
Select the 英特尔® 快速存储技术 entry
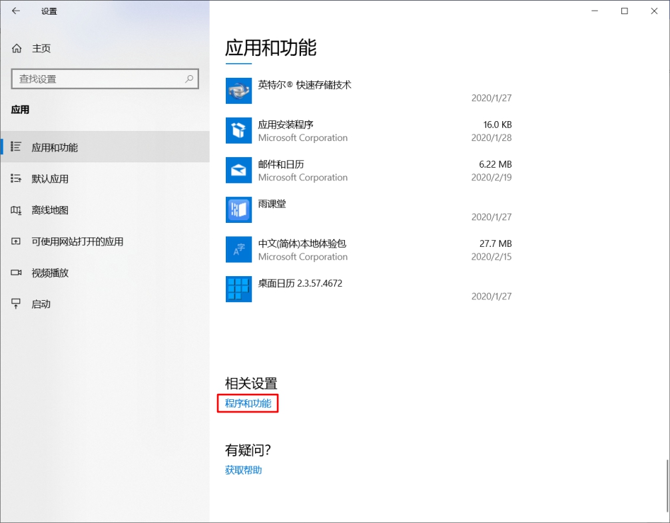pyautogui.click(x=304, y=85)
